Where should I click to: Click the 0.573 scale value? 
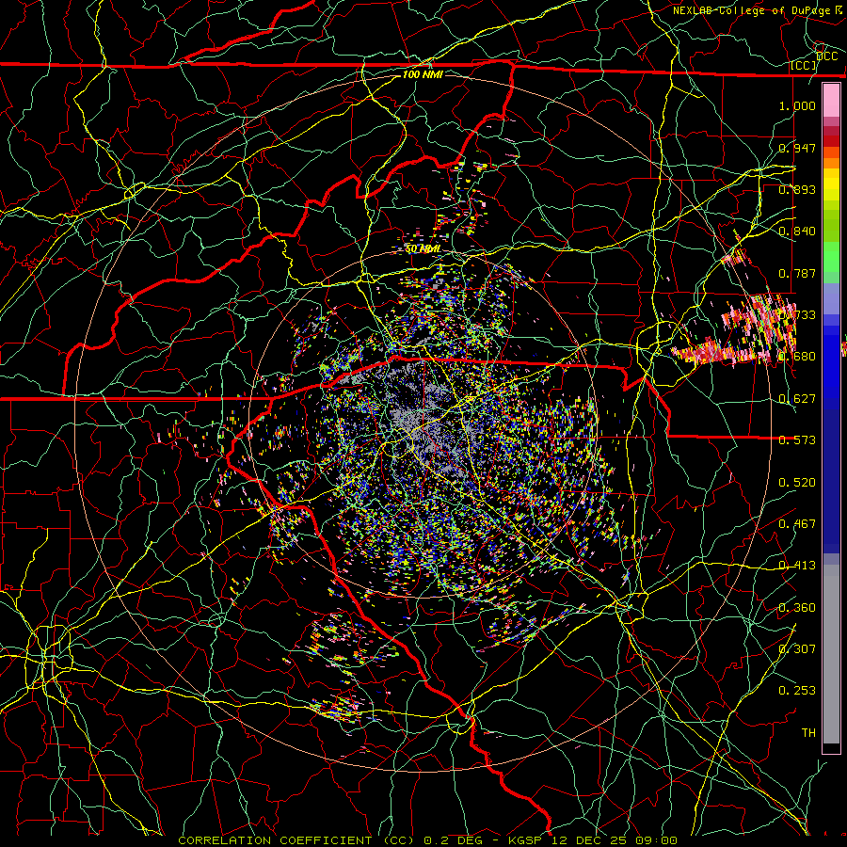coord(797,440)
